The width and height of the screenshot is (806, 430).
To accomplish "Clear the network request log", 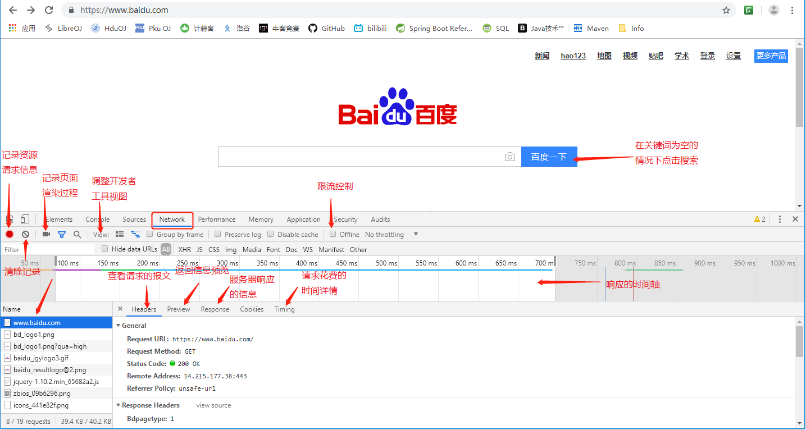I will [x=25, y=234].
